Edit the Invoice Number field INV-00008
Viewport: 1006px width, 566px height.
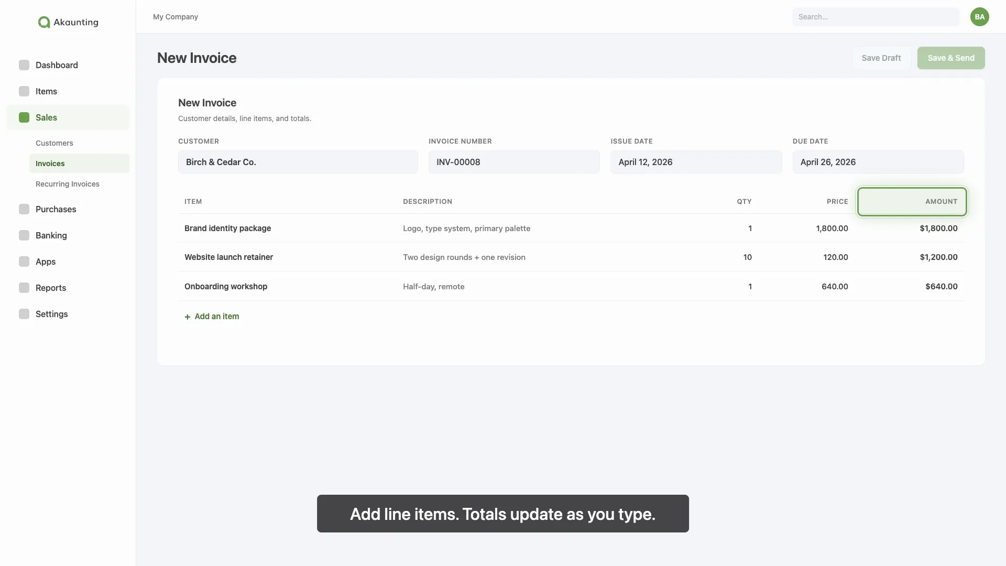pyautogui.click(x=514, y=162)
